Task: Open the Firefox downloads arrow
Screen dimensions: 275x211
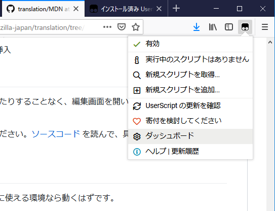Action: tap(197, 27)
